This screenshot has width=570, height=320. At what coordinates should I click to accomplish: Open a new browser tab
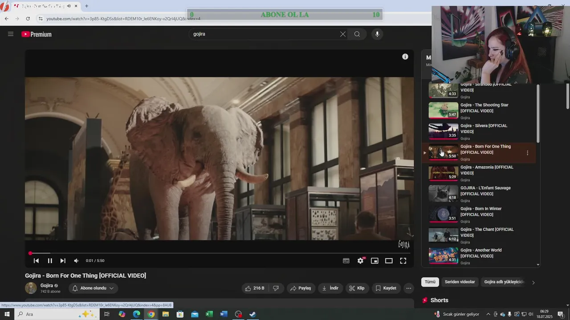coord(86,6)
